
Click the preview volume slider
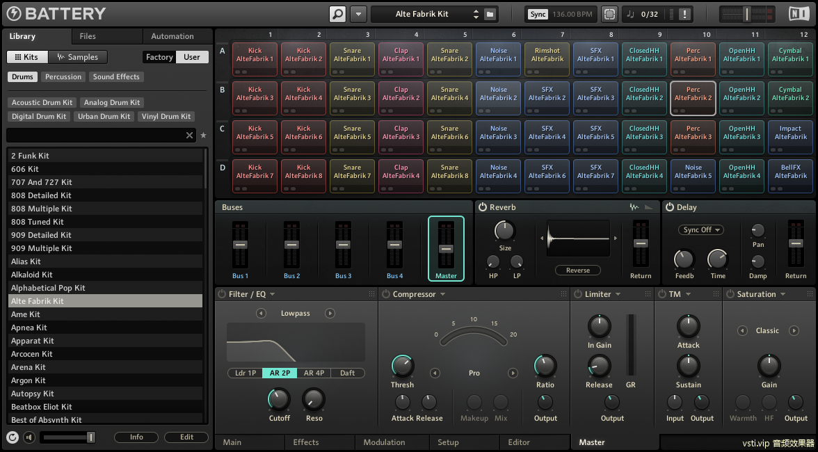coord(69,437)
